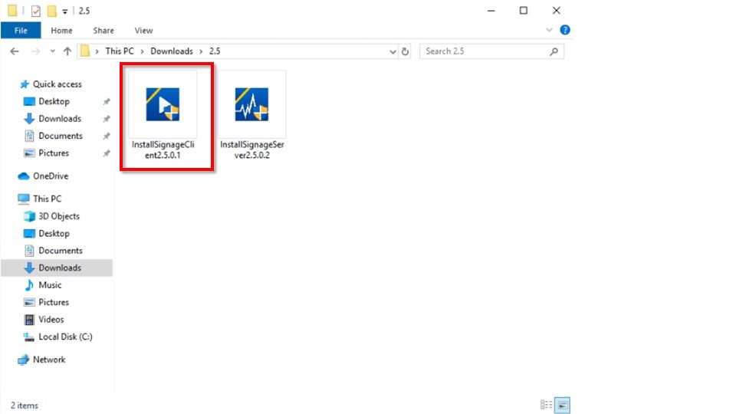Select the InstallSignageServer2.5.0.2 installer icon
The height and width of the screenshot is (414, 736).
(251, 105)
